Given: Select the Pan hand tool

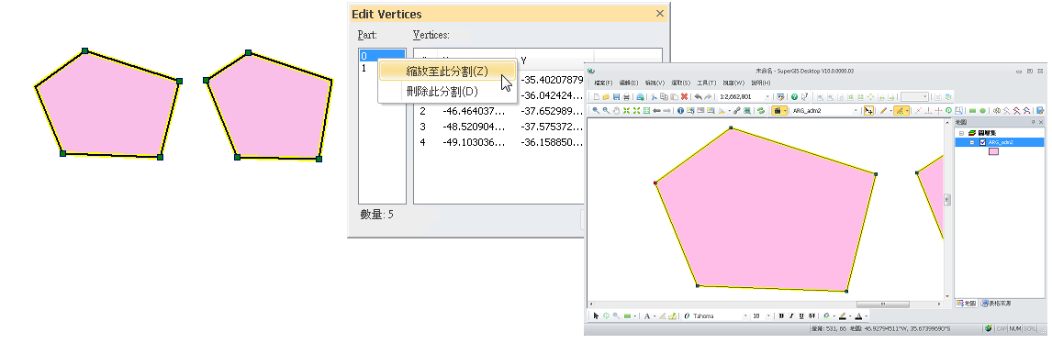Looking at the screenshot, I should [616, 111].
